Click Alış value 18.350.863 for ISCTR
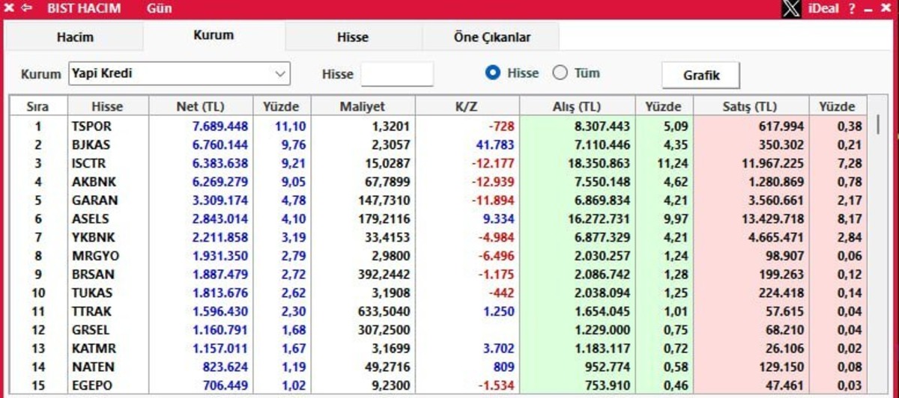This screenshot has width=899, height=398. coord(599,163)
